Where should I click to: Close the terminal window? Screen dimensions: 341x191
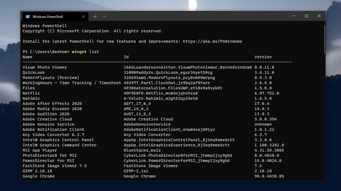[x=319, y=16]
